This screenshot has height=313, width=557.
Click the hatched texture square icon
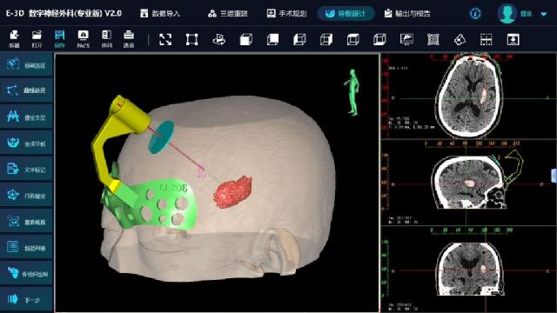coord(433,39)
